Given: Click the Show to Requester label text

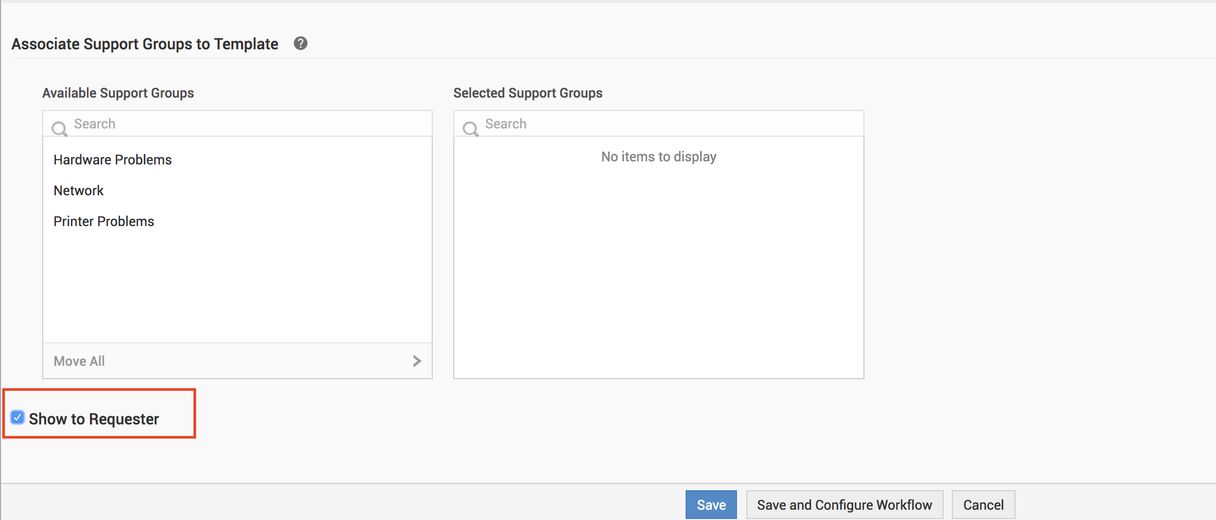Looking at the screenshot, I should click(x=94, y=419).
